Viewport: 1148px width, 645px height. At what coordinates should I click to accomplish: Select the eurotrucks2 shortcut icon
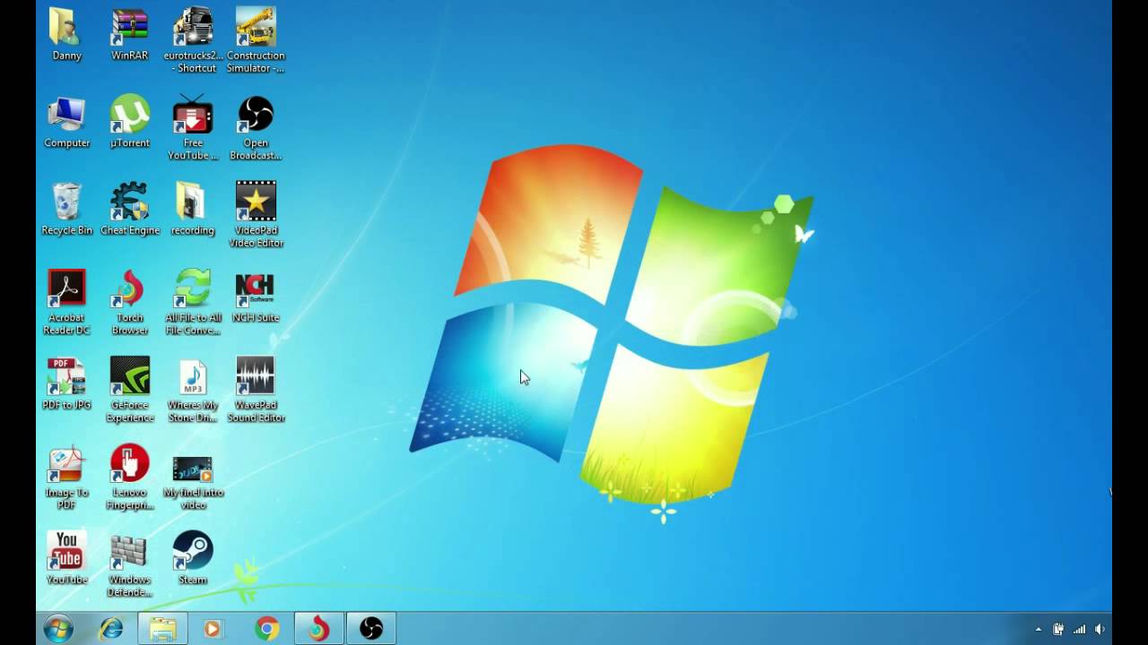pos(193,40)
